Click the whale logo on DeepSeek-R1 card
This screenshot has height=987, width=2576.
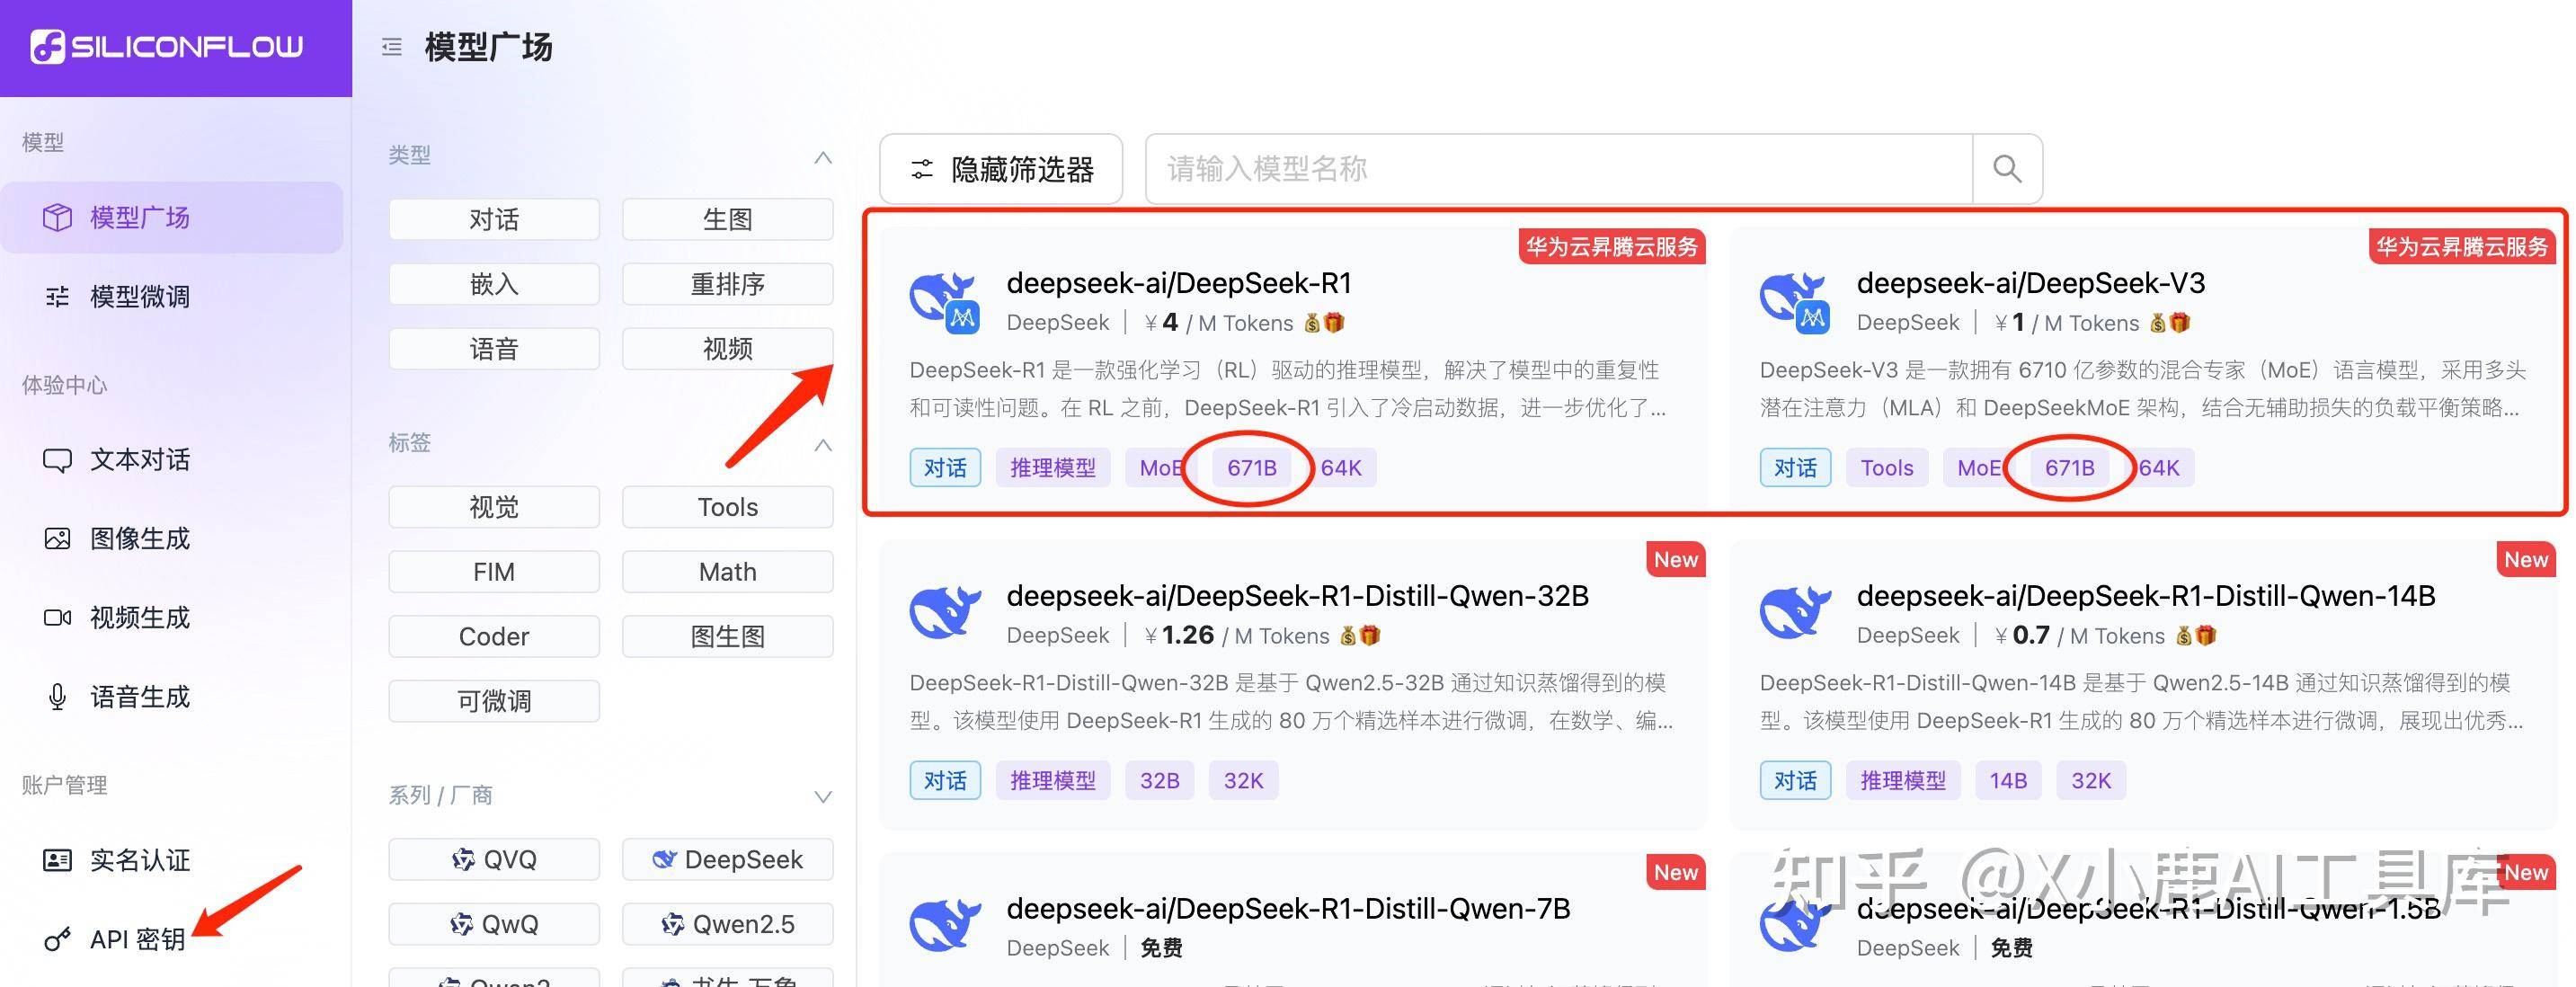(x=945, y=302)
